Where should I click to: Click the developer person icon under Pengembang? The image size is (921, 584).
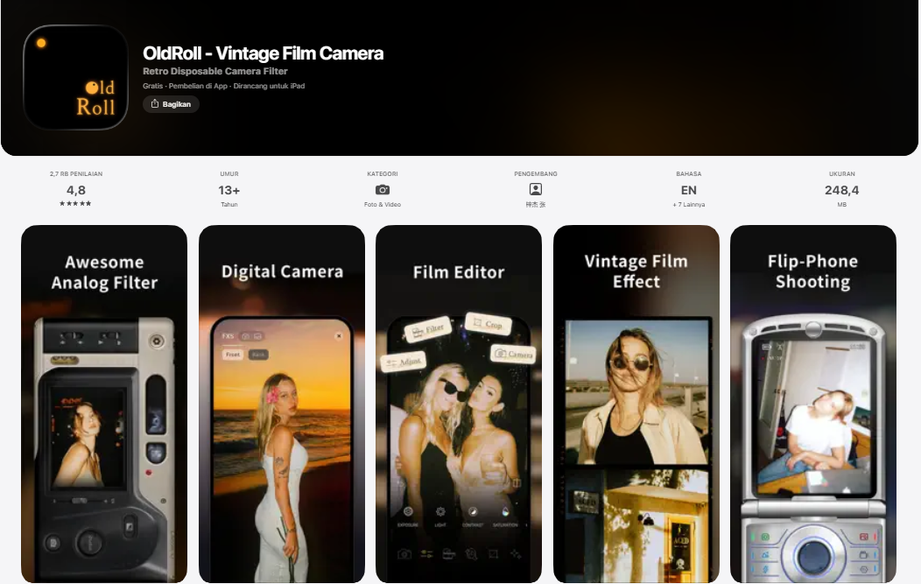coord(535,189)
